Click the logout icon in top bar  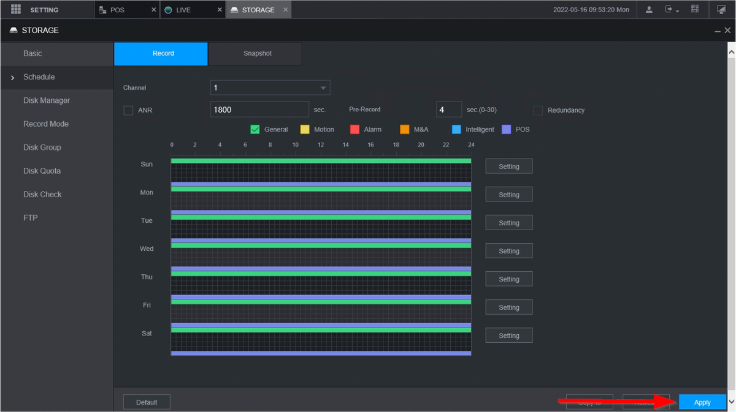(669, 10)
